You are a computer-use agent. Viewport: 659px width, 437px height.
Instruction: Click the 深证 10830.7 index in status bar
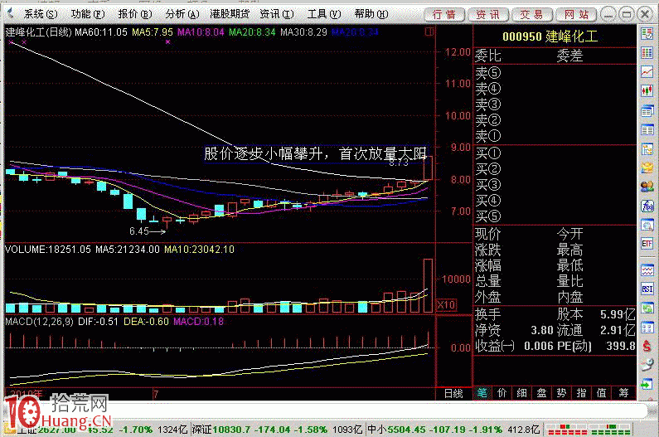259,430
